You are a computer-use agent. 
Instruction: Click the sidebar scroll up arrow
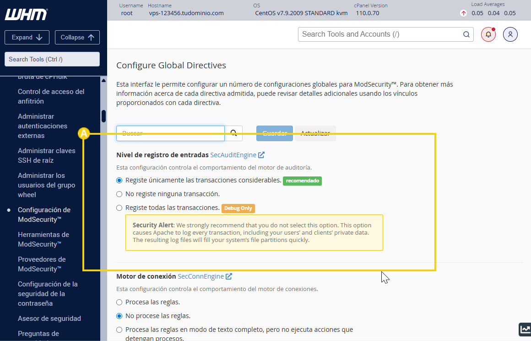click(x=103, y=80)
